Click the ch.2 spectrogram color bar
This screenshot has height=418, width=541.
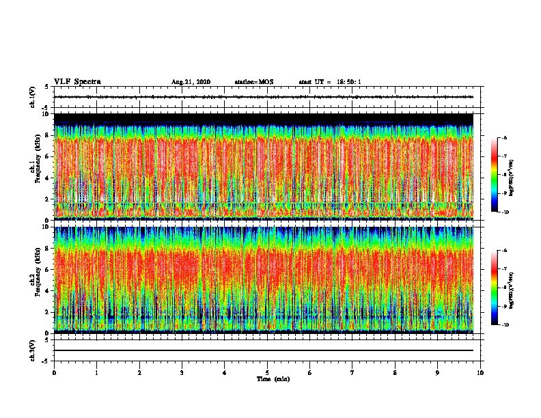[x=494, y=288]
